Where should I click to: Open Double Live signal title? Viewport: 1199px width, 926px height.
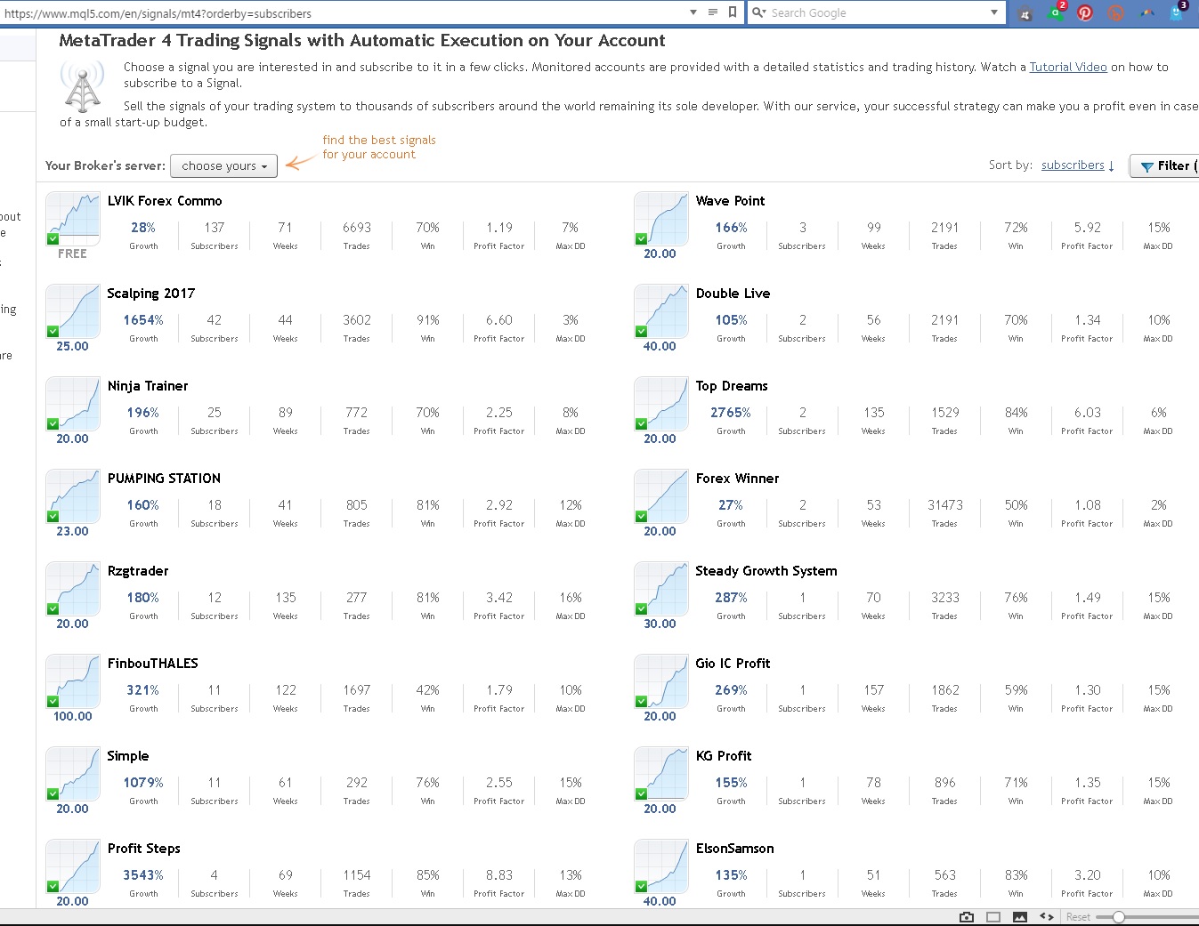point(733,294)
